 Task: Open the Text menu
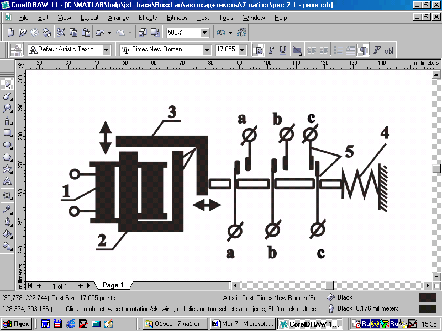203,18
